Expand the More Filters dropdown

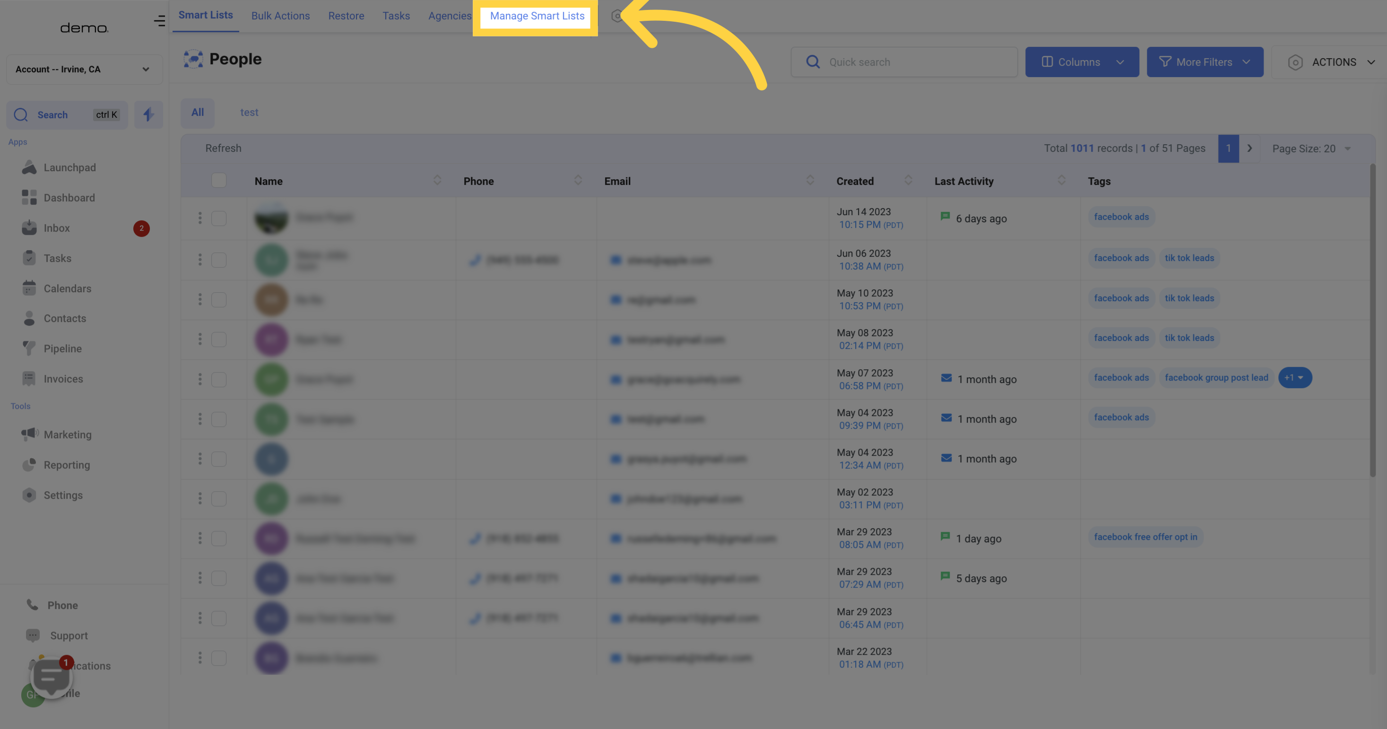click(1205, 62)
